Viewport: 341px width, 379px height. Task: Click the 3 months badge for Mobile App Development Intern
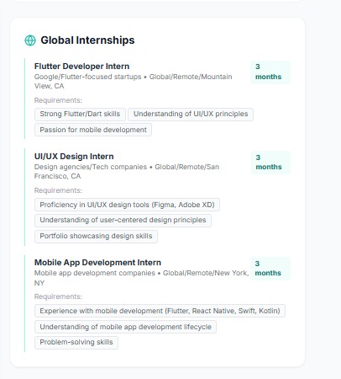click(270, 269)
